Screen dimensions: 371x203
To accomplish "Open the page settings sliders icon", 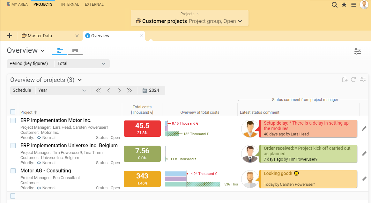I will pos(358,51).
